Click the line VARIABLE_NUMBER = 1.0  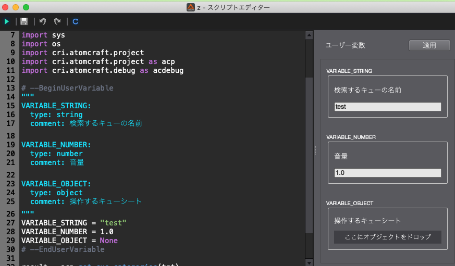coord(67,232)
